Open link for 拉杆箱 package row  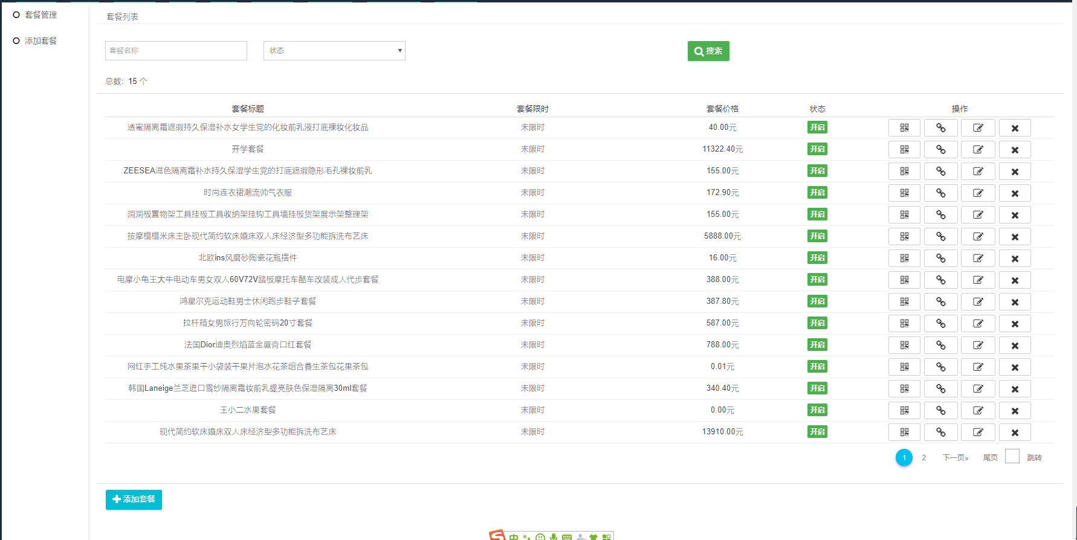pyautogui.click(x=941, y=323)
